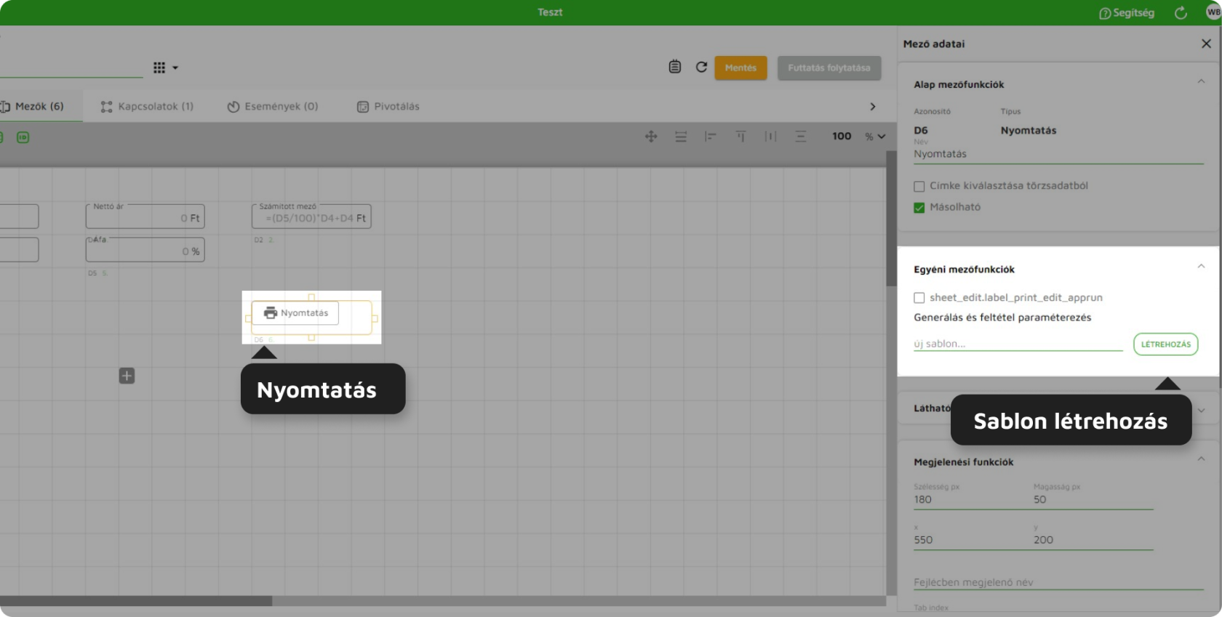Screen dimensions: 1222x617
Task: Close the Mező adatai panel
Action: click(1206, 44)
